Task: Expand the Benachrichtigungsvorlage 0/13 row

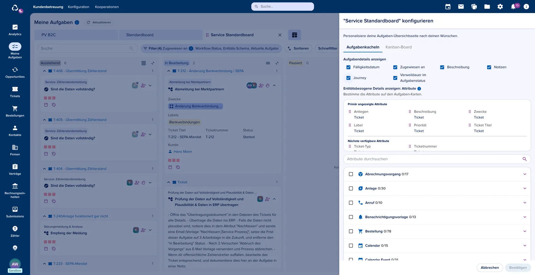Action: (525, 217)
